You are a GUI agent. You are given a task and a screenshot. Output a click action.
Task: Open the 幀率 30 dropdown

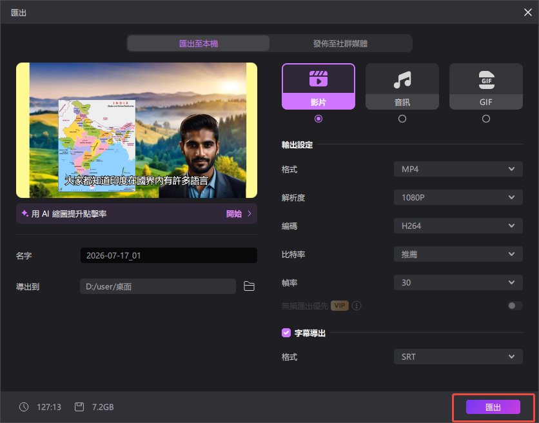click(458, 282)
